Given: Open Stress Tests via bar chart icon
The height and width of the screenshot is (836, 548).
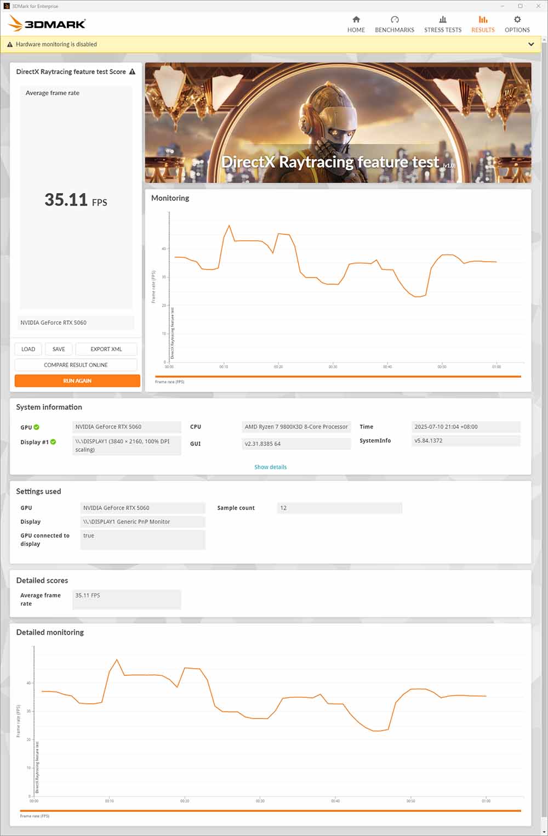Looking at the screenshot, I should tap(443, 20).
